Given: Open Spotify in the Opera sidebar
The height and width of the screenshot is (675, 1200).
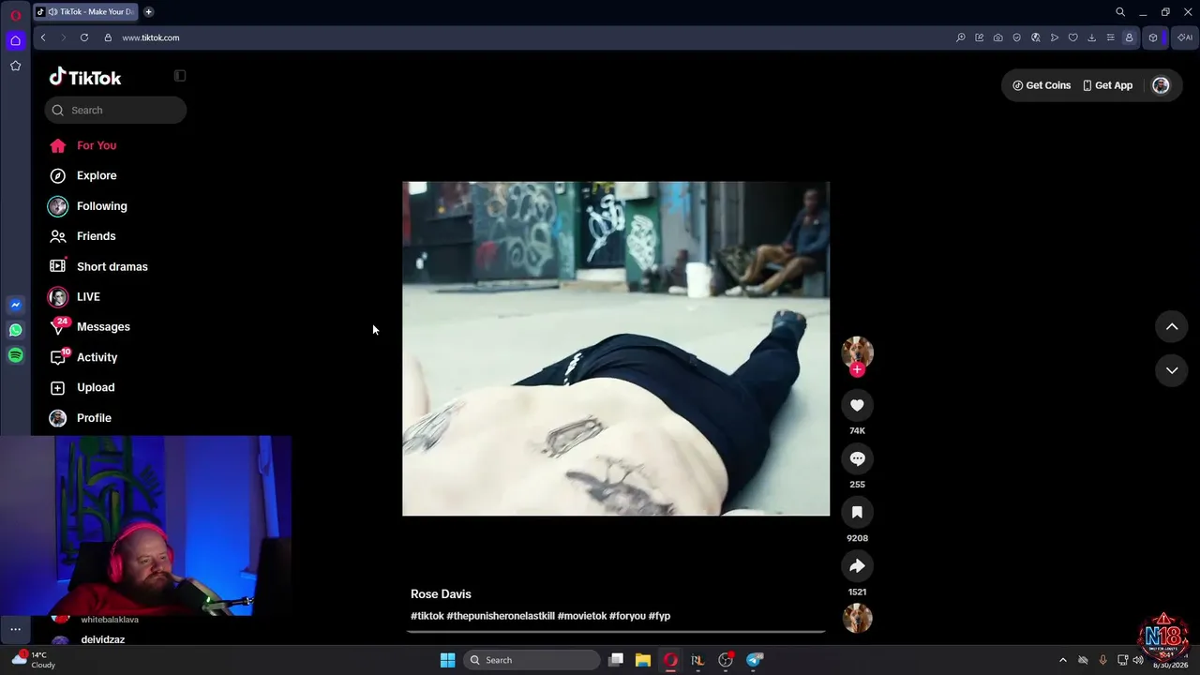Looking at the screenshot, I should click(x=15, y=355).
